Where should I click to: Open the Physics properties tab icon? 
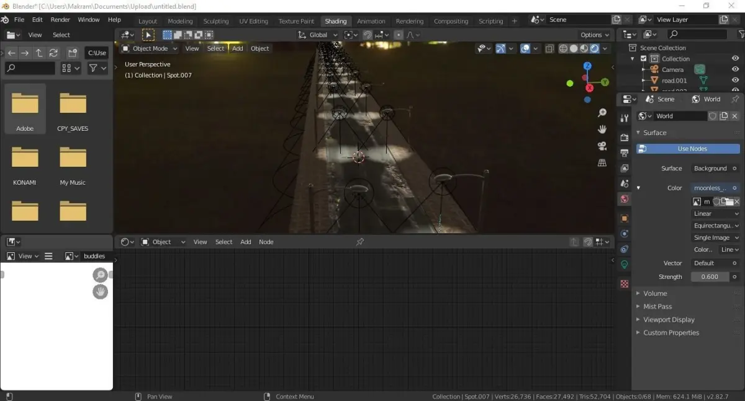point(625,234)
